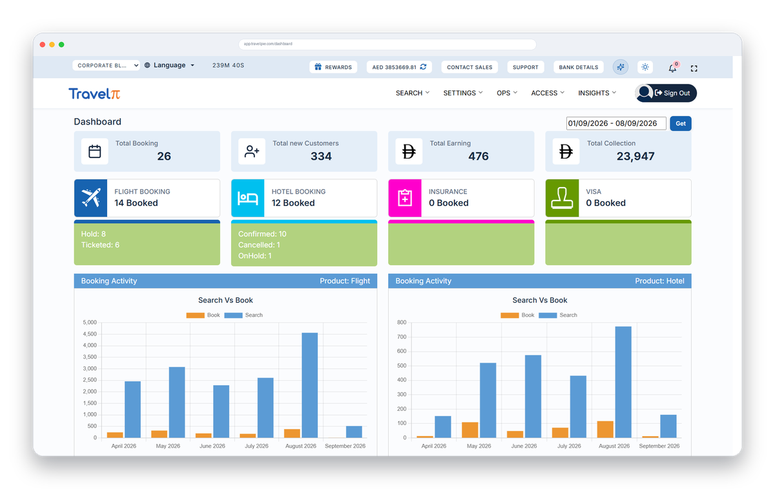Image resolution: width=775 pixels, height=489 pixels.
Task: Click the gift icon on Rewards
Action: tap(318, 67)
